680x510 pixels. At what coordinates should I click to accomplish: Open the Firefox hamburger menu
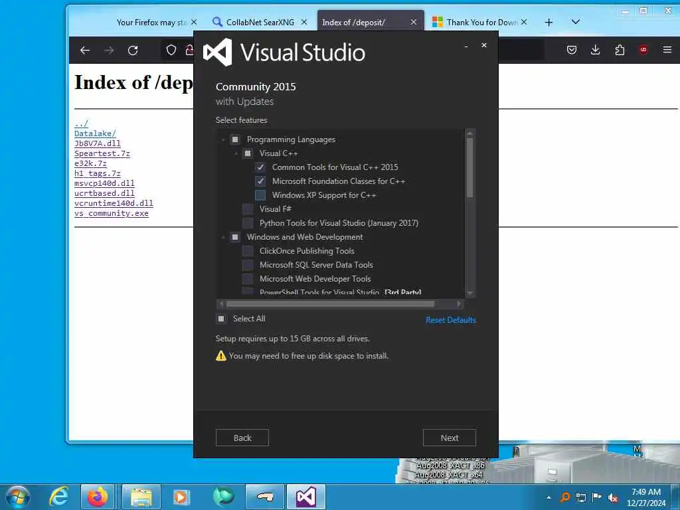[667, 50]
